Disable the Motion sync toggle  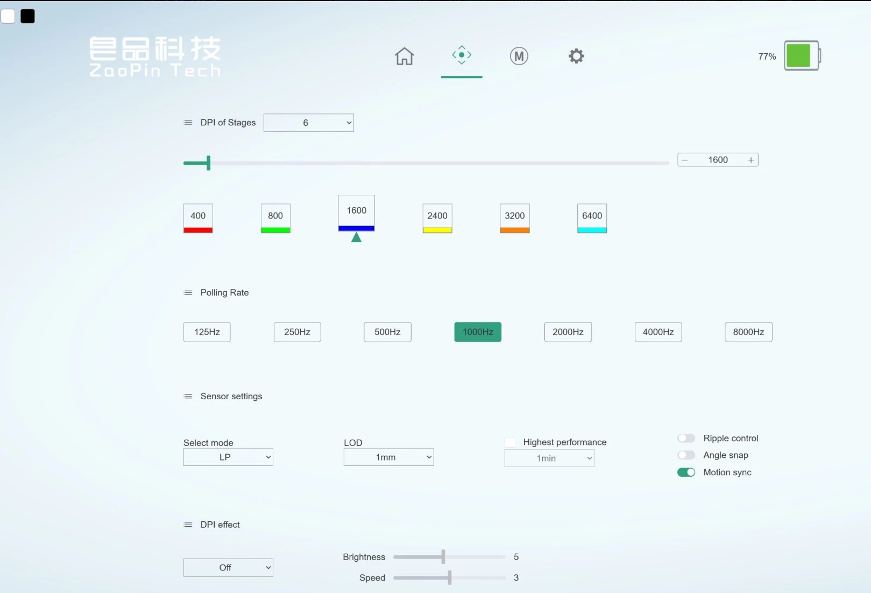coord(686,472)
